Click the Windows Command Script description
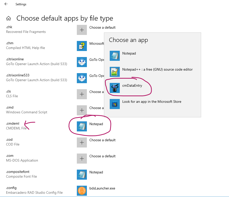Image resolution: width=229 pixels, height=197 pixels. [27, 112]
